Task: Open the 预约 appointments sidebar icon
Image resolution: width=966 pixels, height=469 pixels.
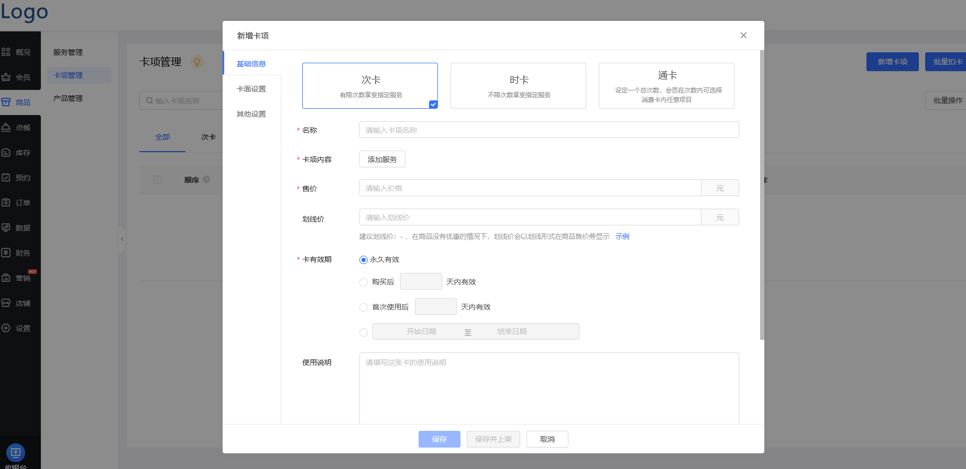Action: tap(6, 178)
